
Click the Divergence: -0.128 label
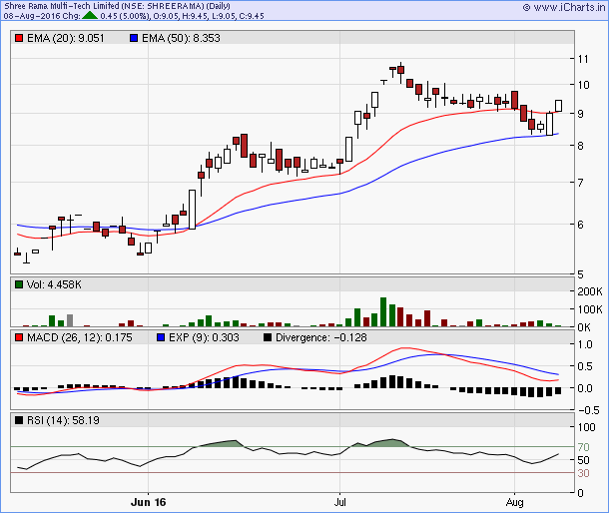click(x=321, y=337)
